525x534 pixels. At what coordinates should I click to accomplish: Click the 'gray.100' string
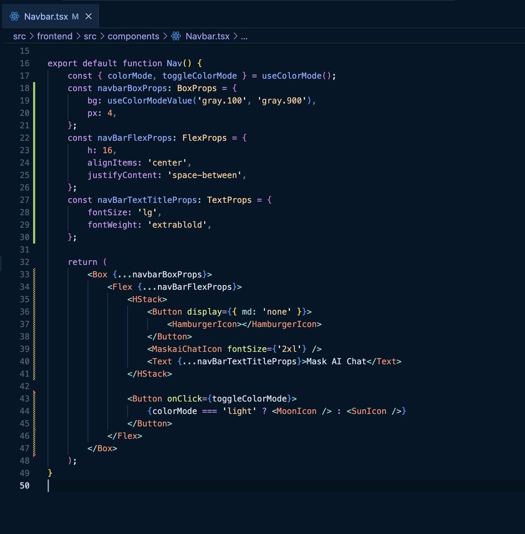(x=222, y=101)
